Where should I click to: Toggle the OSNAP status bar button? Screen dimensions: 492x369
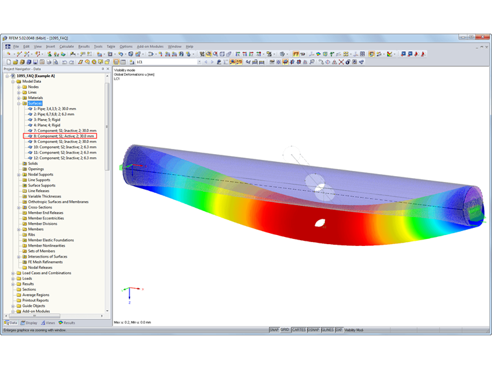pyautogui.click(x=313, y=330)
